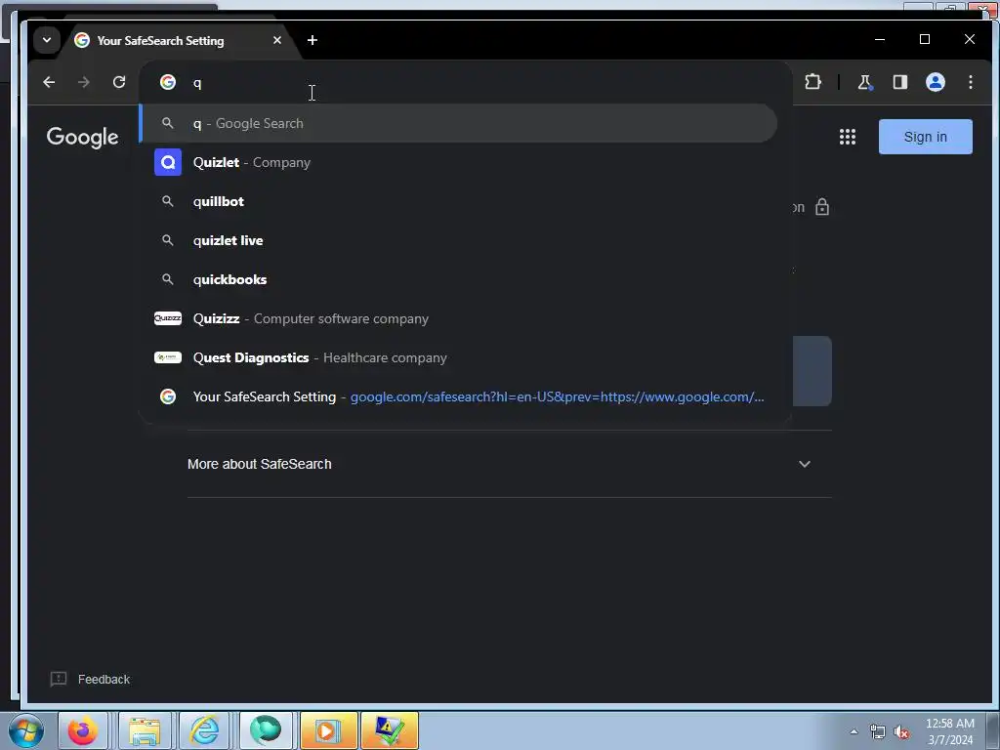Open the Google apps grid
This screenshot has width=1000, height=750.
847,137
